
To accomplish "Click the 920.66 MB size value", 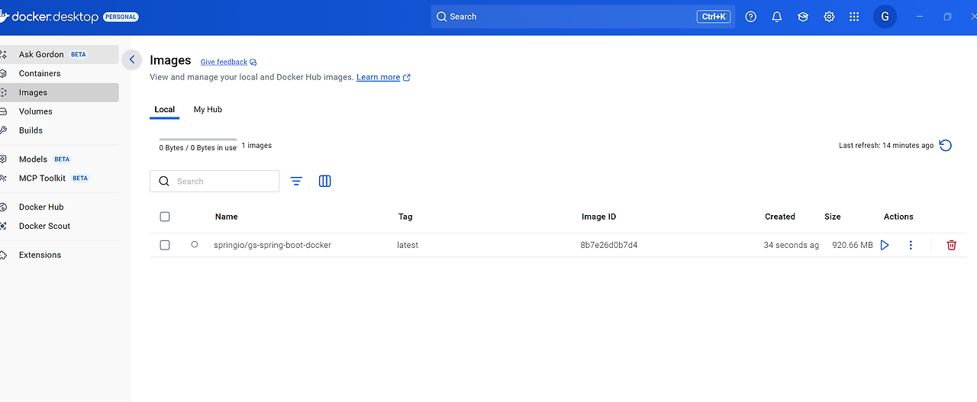I will coord(853,245).
